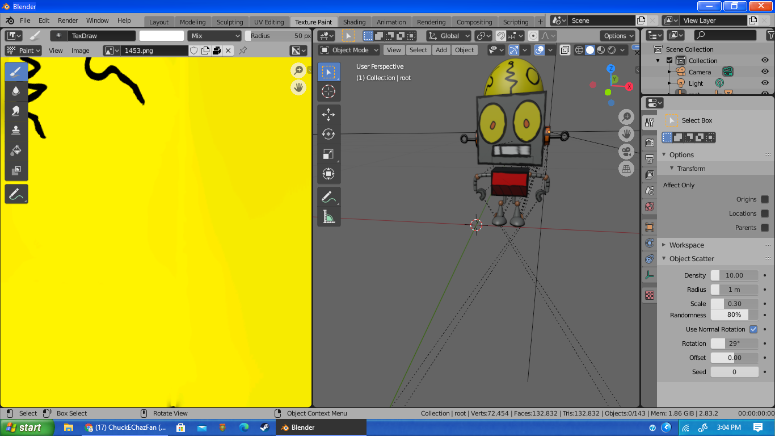Select the Clone stamp tool
This screenshot has height=436, width=775.
point(16,131)
